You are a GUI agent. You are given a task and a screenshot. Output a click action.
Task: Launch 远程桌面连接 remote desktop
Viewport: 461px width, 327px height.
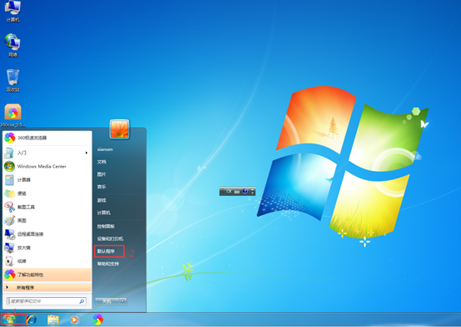click(x=47, y=234)
